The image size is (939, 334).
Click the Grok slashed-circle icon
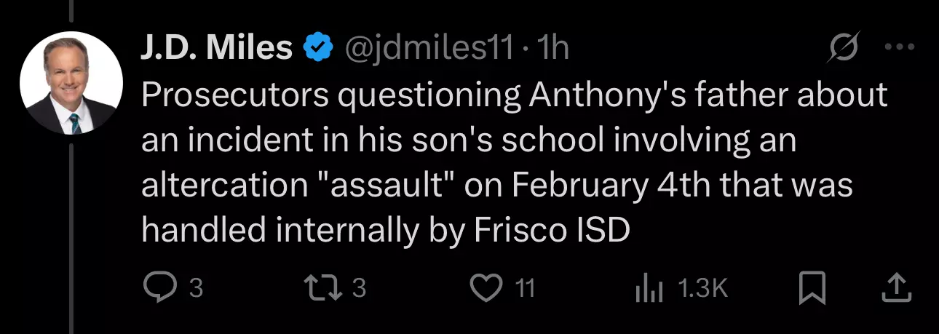coord(845,49)
